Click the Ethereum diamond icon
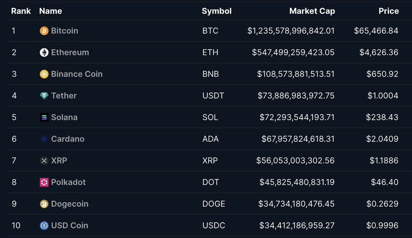412x238 pixels. (x=44, y=52)
